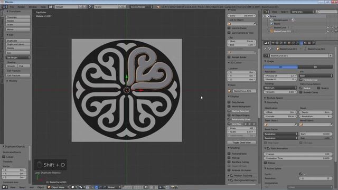The width and height of the screenshot is (338, 190).
Task: Open the Render properties tab icon
Action: 273,43
